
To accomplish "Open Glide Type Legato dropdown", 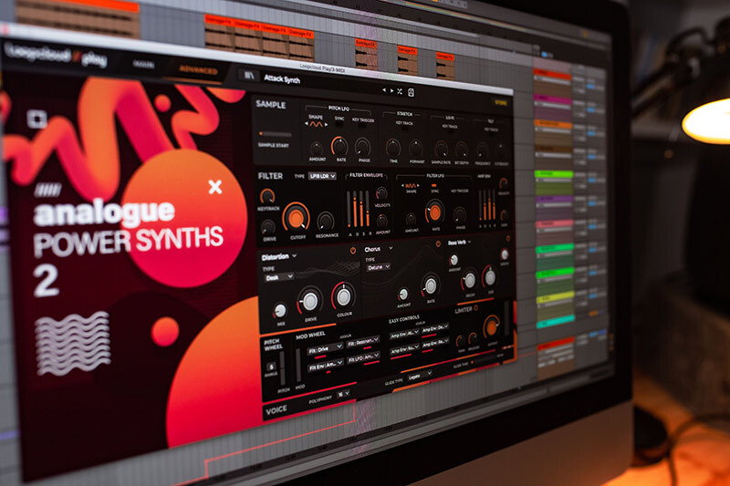I will click(x=420, y=376).
